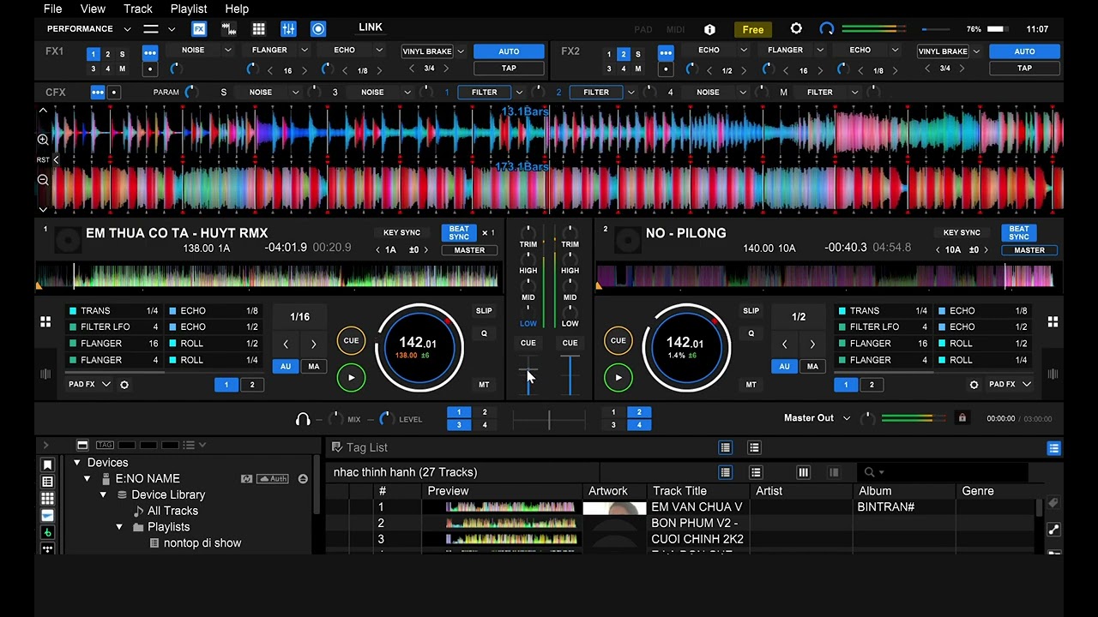
Task: Toggle SLIP mode on deck 1
Action: [484, 311]
